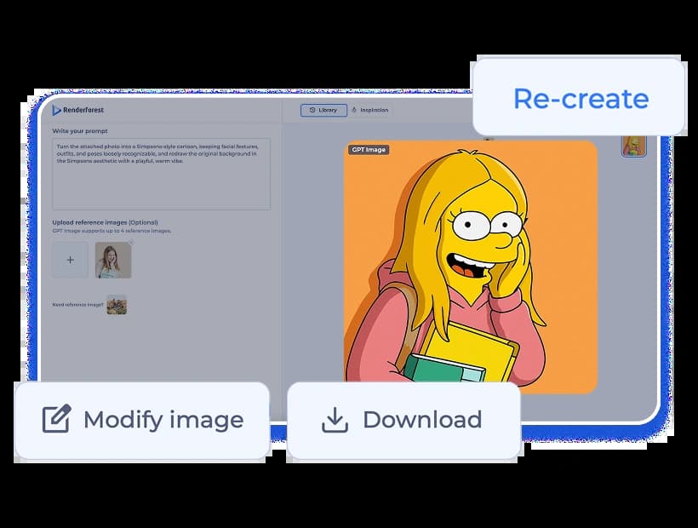Click the 'Need reference image?' text
This screenshot has width=698, height=528.
click(78, 305)
